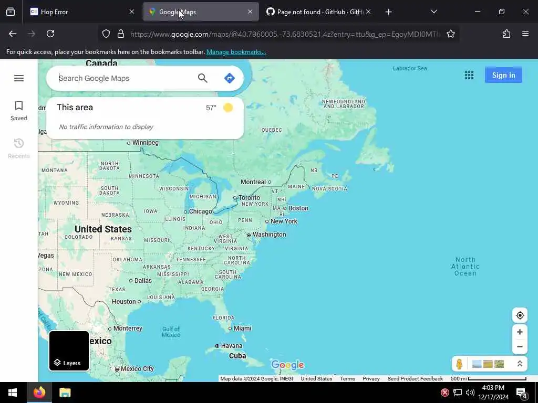This screenshot has height=403, width=538.
Task: Click the Toronto city label
Action: click(x=249, y=198)
